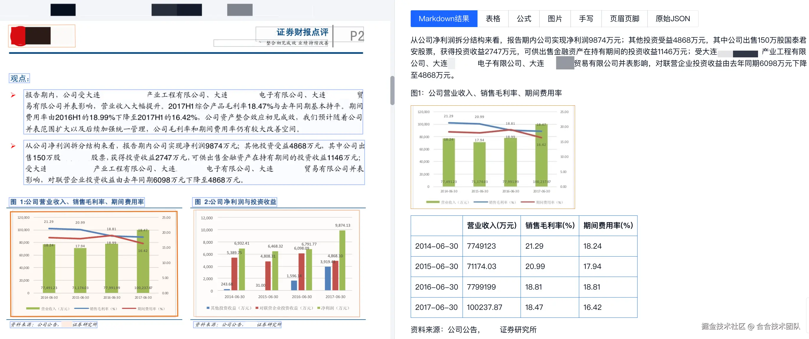Select the 公式 tab
809x339 pixels.
[x=524, y=19]
